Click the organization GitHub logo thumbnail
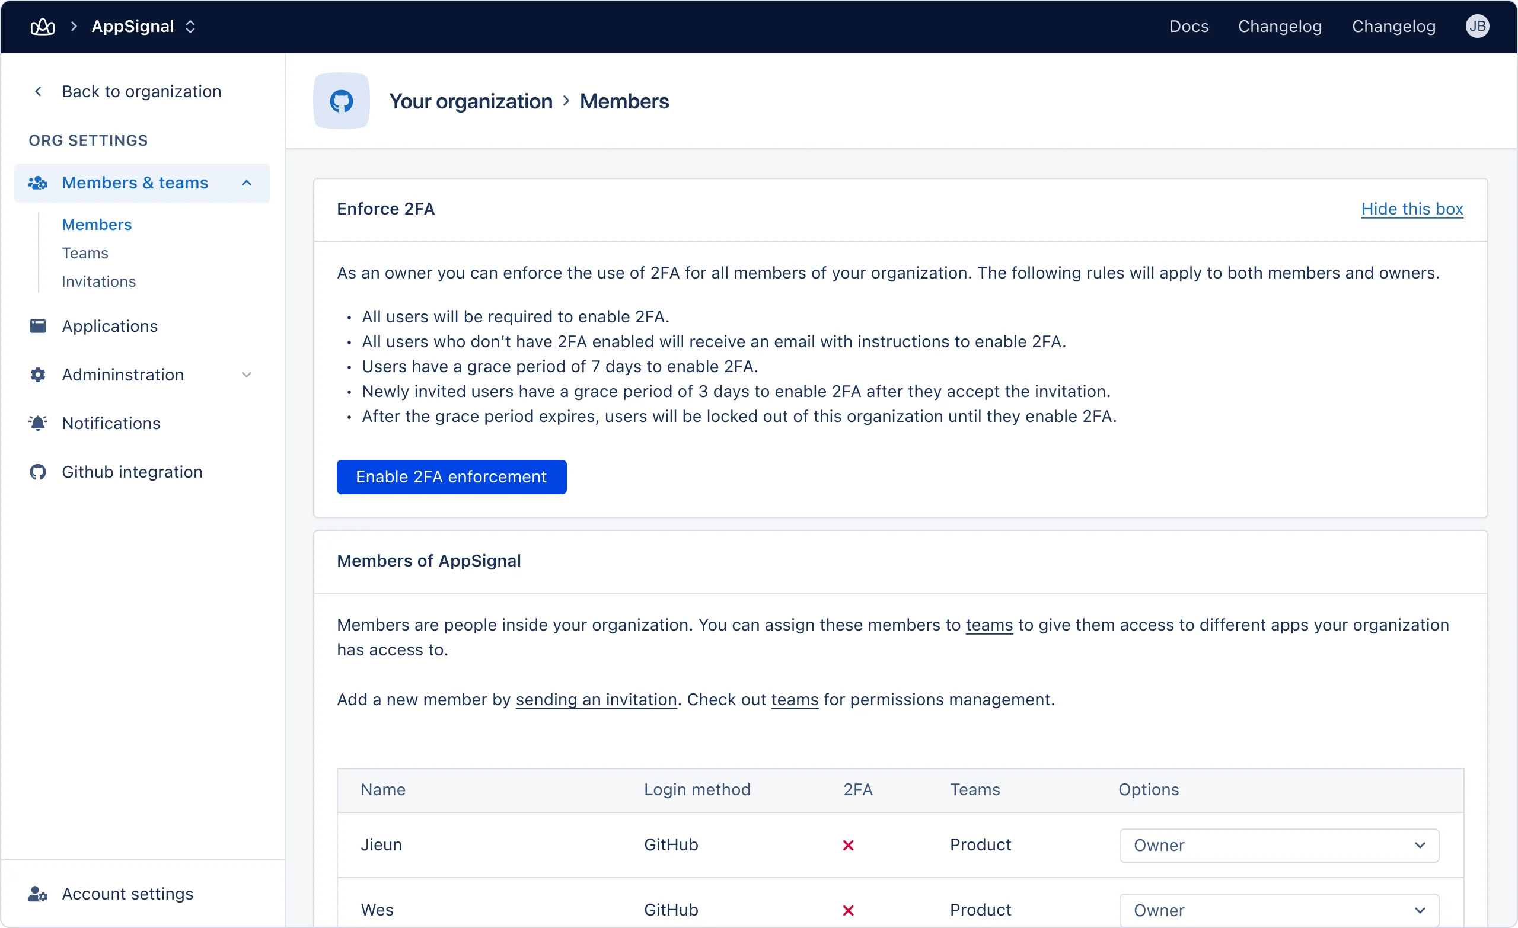 click(x=342, y=101)
